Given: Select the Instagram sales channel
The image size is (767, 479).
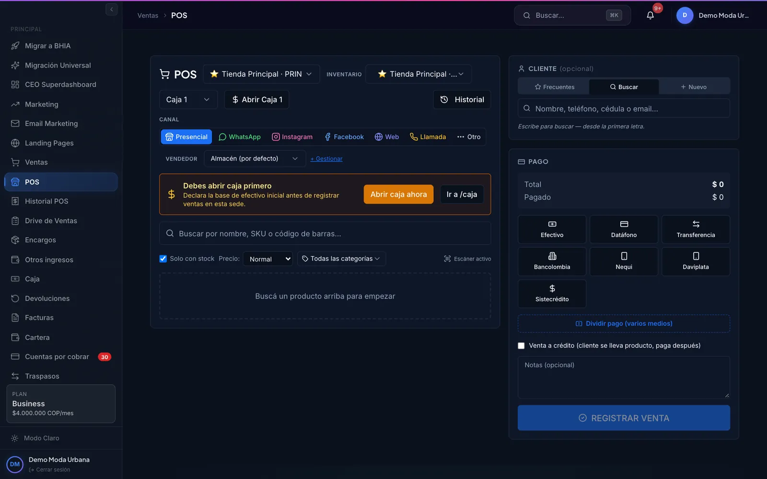Looking at the screenshot, I should (292, 137).
